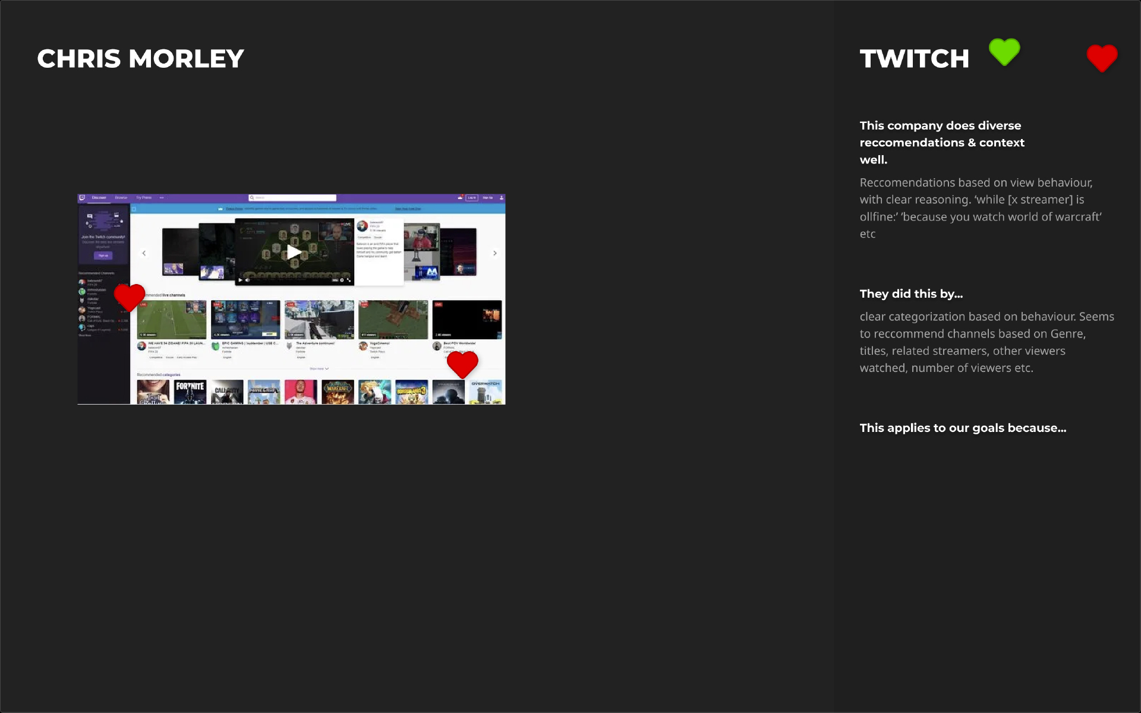
Task: Click the Twitch logo icon in the navbar
Action: (83, 198)
